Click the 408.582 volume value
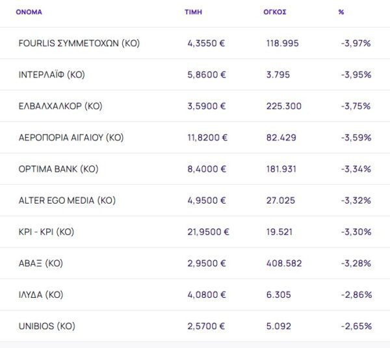390x348 pixels. (283, 263)
